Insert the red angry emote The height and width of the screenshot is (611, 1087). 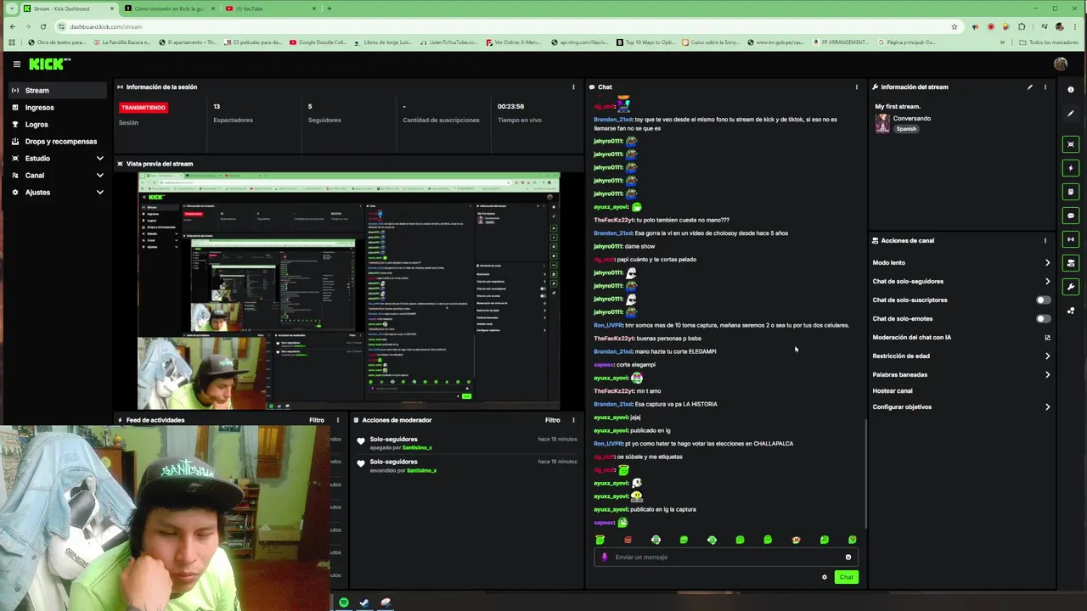[628, 540]
